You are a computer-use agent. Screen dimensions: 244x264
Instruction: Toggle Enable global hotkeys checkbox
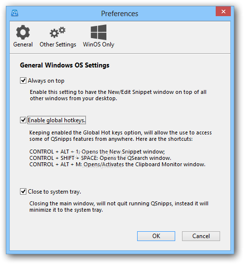pyautogui.click(x=23, y=120)
